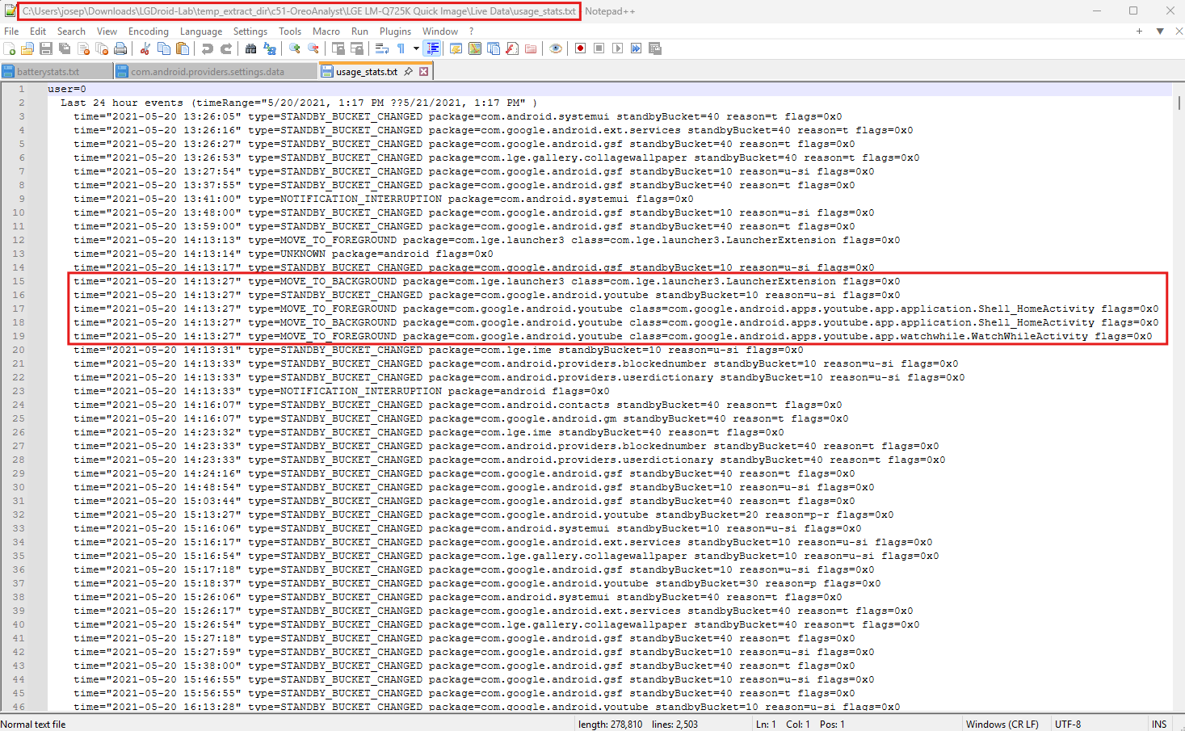The height and width of the screenshot is (731, 1185).
Task: Open the tab list dropdown triangle at top right
Action: pyautogui.click(x=1160, y=32)
